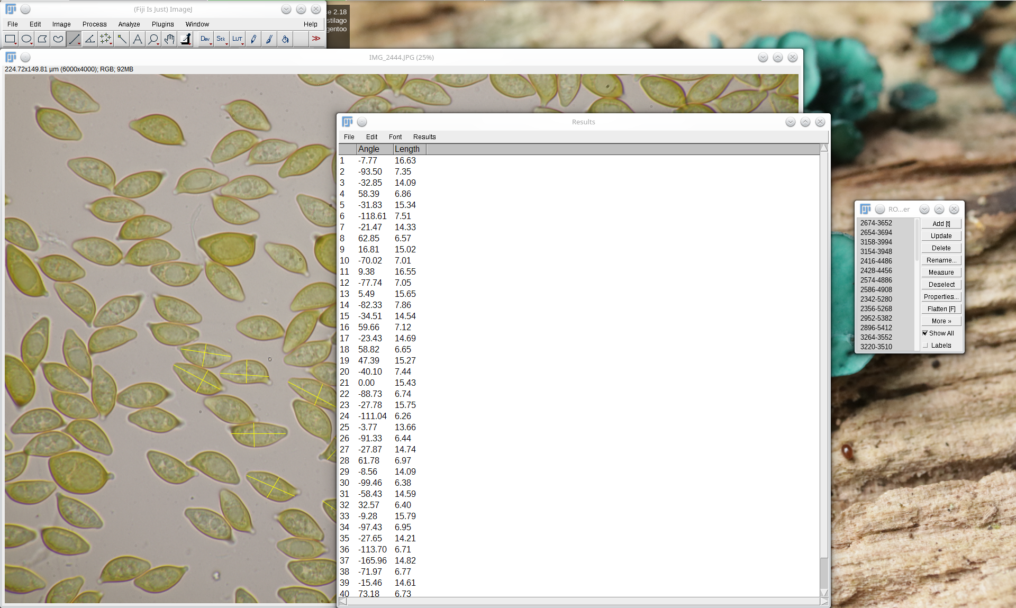This screenshot has width=1016, height=608.
Task: Select the Wand tracing tool
Action: click(x=122, y=39)
